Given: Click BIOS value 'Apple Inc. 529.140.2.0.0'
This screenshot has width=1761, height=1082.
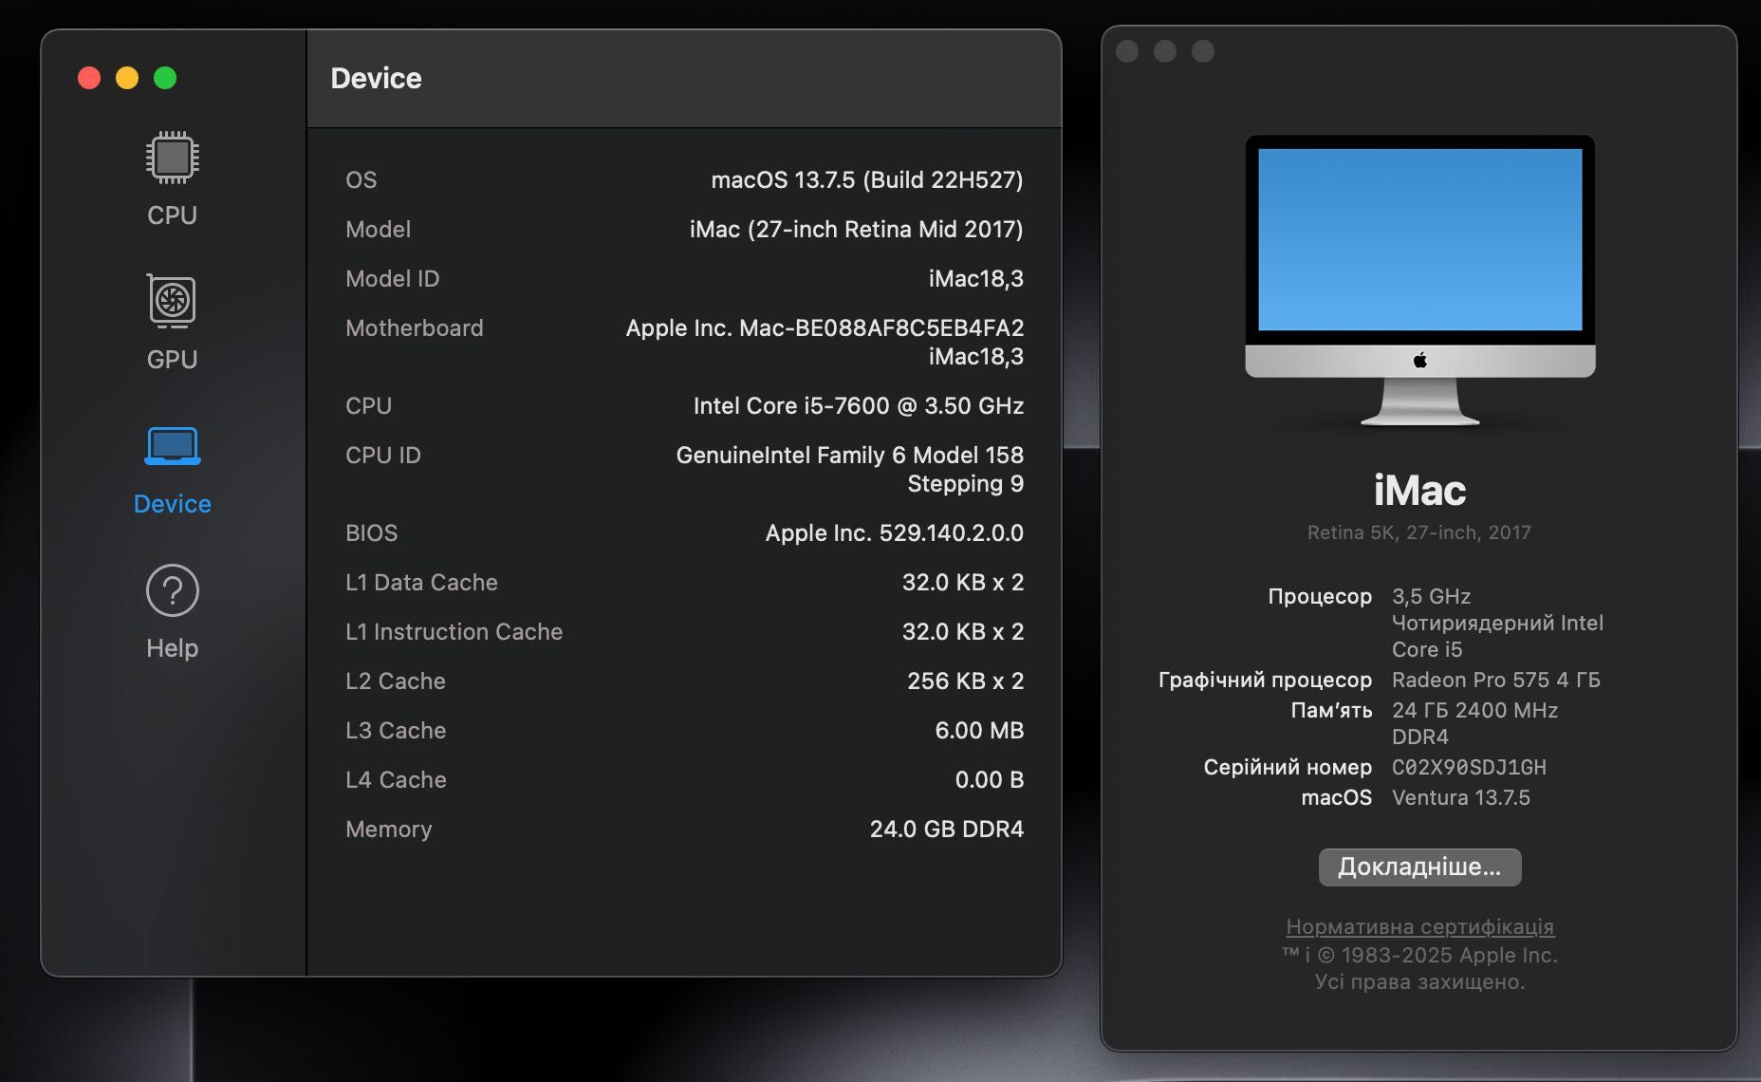Looking at the screenshot, I should tap(894, 532).
